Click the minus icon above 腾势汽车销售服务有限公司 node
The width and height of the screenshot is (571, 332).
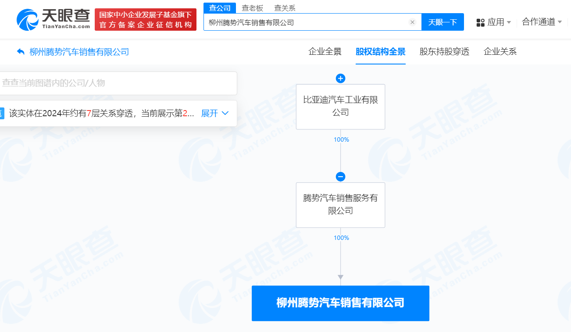(341, 177)
